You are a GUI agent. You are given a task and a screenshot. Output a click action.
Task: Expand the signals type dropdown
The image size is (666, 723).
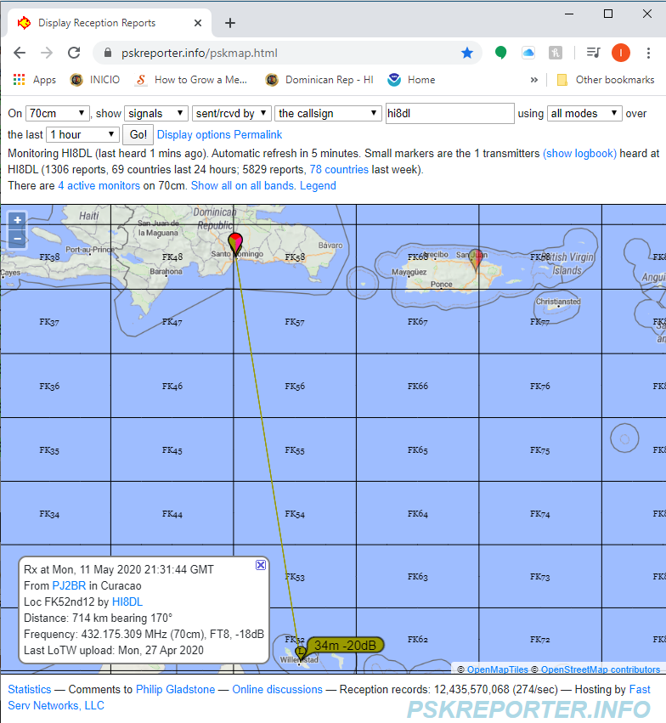point(156,113)
